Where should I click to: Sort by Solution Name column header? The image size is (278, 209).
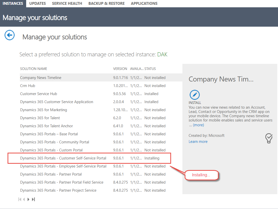pos(33,69)
